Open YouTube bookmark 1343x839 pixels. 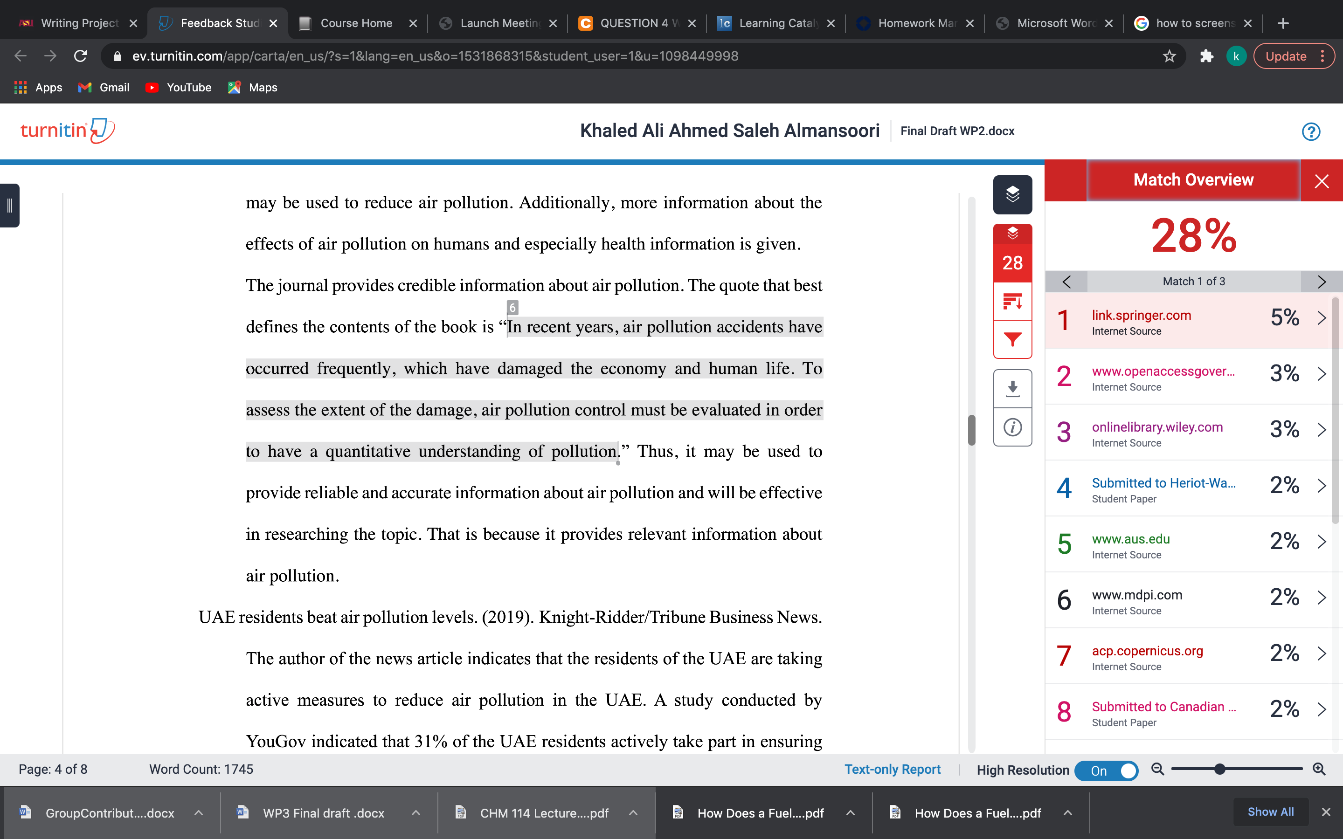(x=178, y=87)
